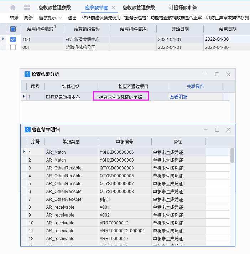The height and width of the screenshot is (254, 250).
Task: Click the 刷新 toolbar button
Action: click(x=28, y=17)
